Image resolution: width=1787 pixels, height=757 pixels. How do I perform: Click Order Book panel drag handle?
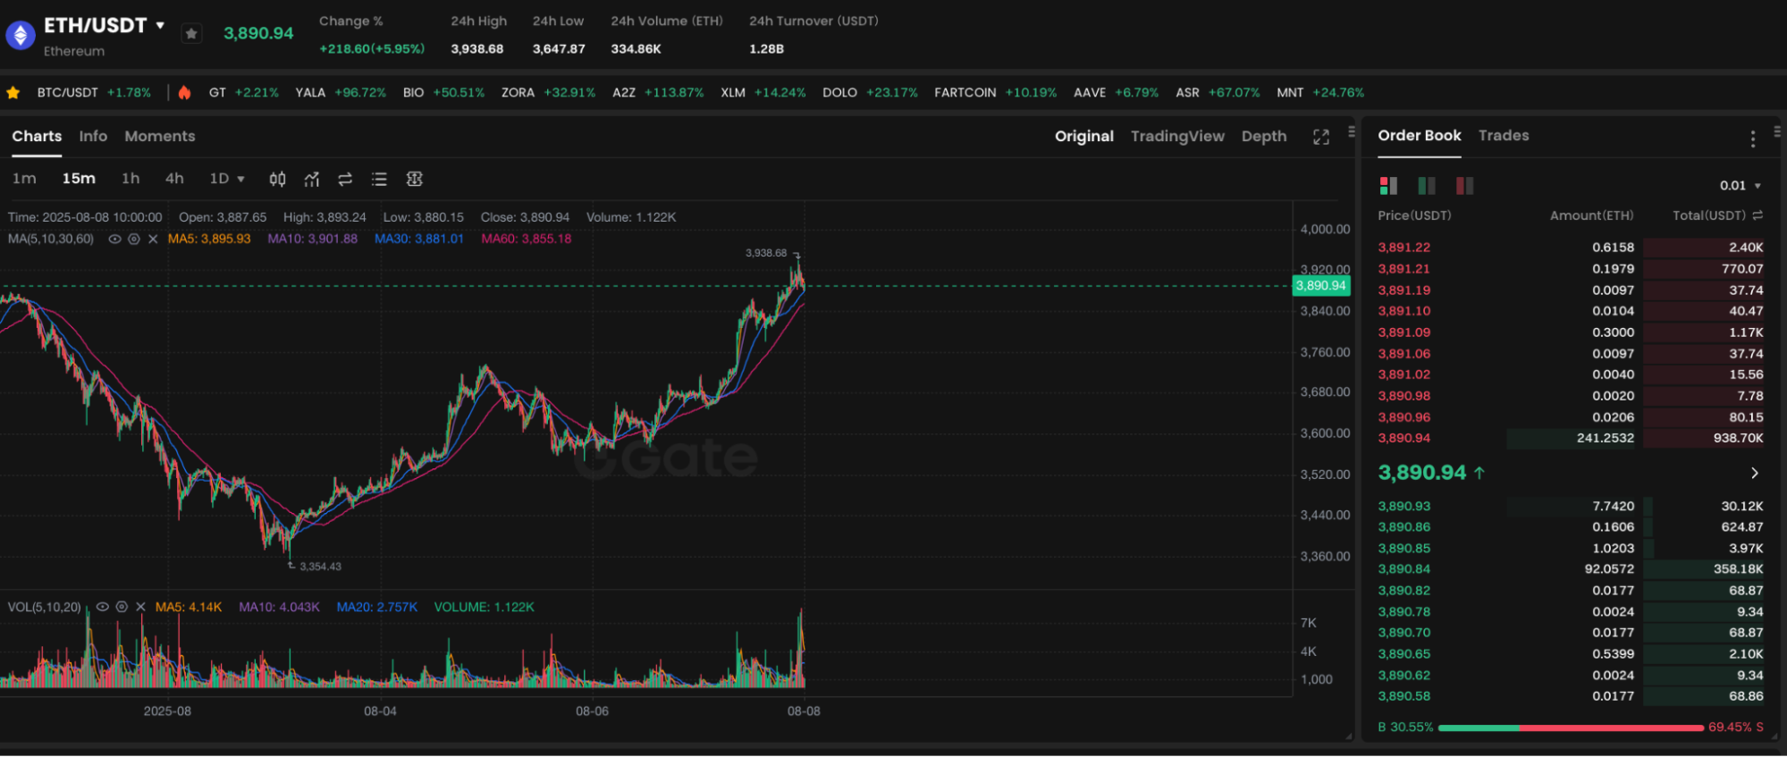[x=1777, y=131]
